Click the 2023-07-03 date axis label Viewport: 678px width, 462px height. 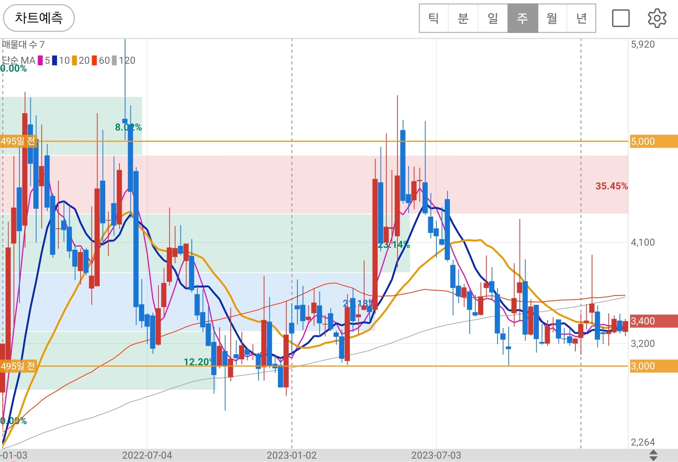(436, 455)
